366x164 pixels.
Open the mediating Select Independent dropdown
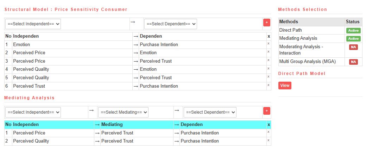[33, 112]
